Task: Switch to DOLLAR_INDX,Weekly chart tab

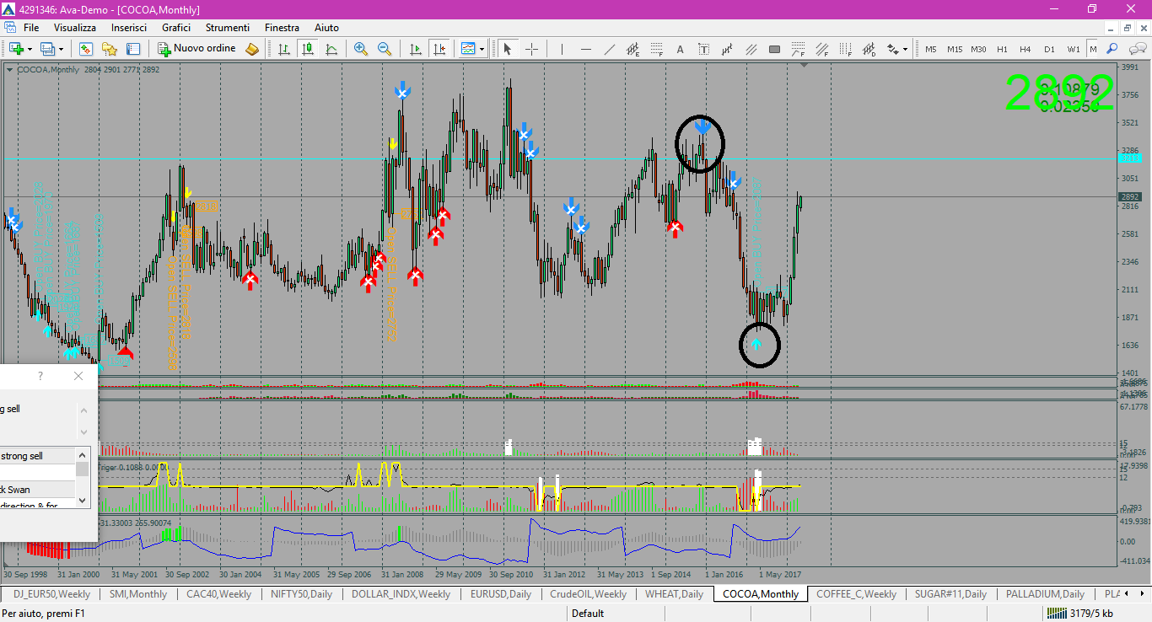Action: [x=401, y=594]
